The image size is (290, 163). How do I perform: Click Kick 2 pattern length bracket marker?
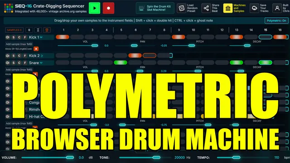click(x=171, y=55)
